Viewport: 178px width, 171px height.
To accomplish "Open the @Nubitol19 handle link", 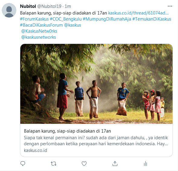I will (x=49, y=6).
